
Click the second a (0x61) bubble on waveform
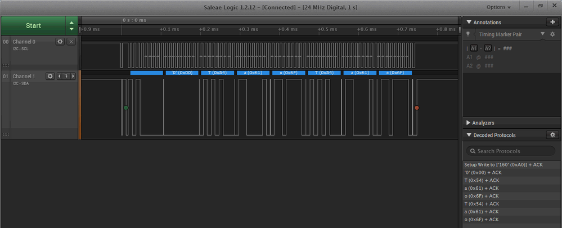point(360,73)
